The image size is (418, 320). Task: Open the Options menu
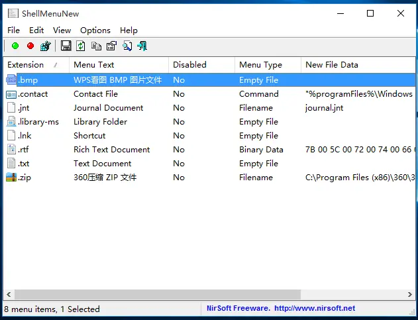click(95, 30)
